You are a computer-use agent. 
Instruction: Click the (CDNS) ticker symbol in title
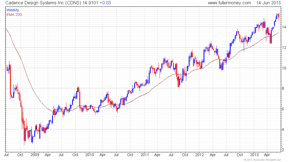[x=72, y=3]
